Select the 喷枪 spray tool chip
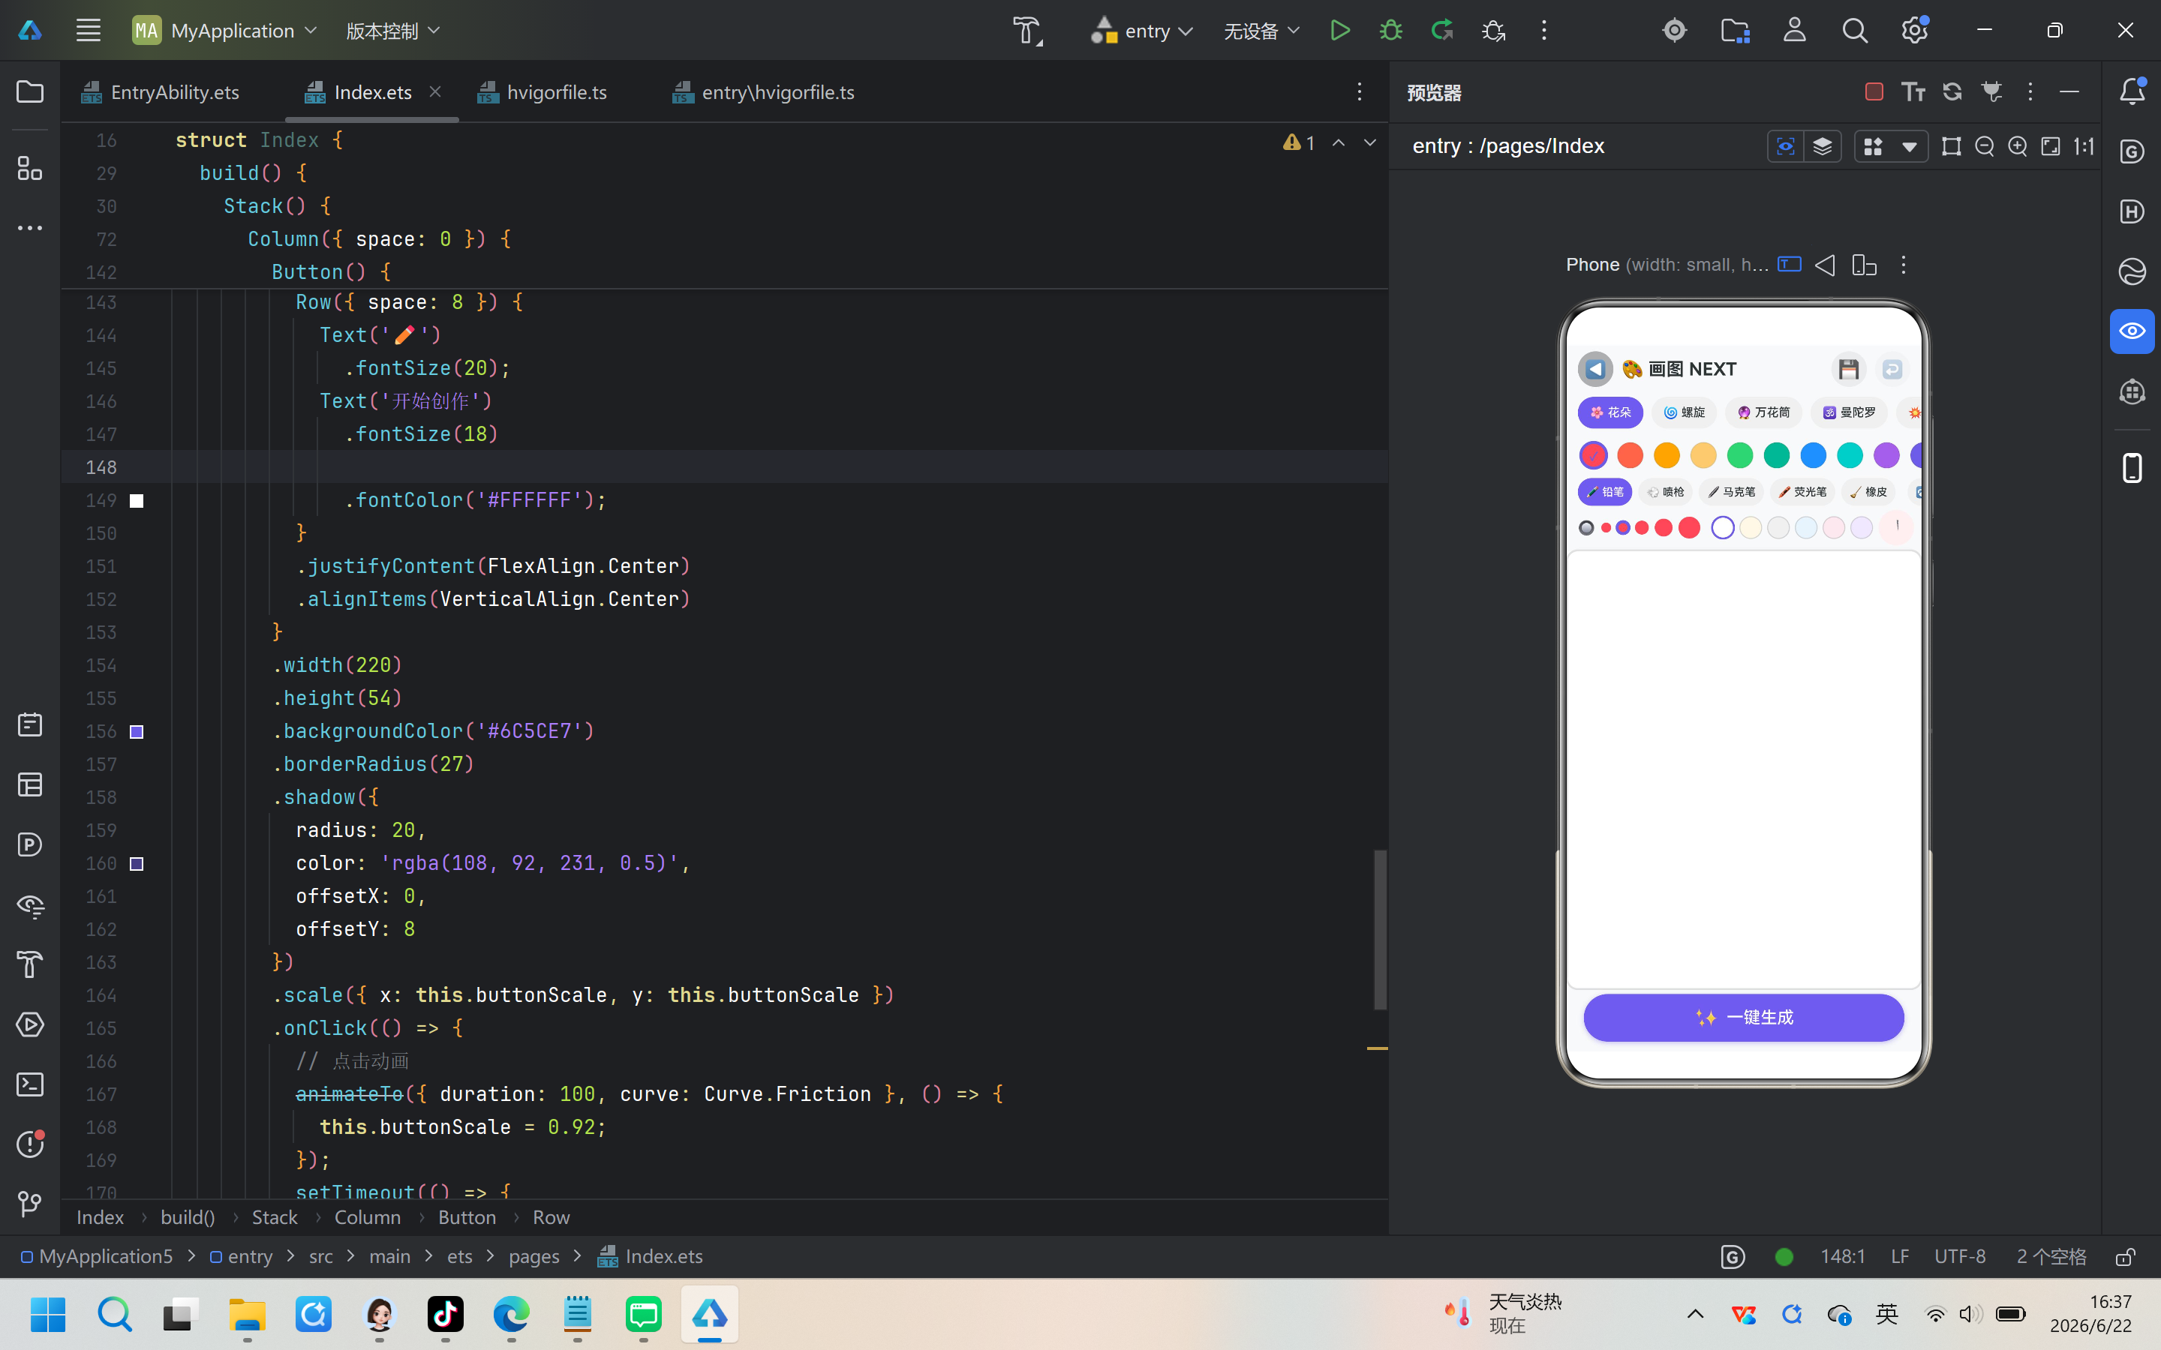Screen dimensions: 2161x1350 click(1667, 492)
